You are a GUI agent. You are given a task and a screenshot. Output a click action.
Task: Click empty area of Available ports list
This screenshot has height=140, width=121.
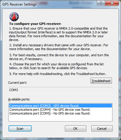point(60,118)
